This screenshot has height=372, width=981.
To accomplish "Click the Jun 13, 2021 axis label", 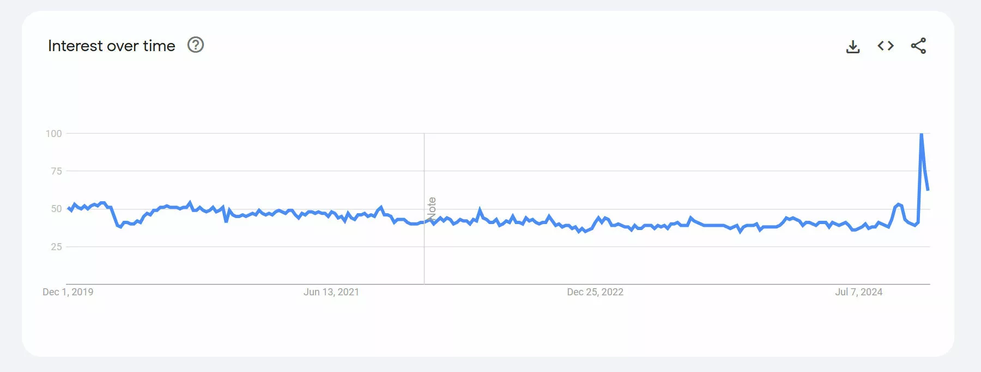I will (x=331, y=292).
